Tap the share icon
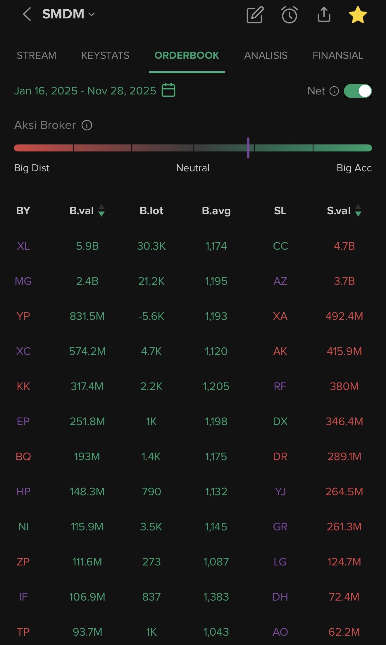The image size is (386, 645). [324, 15]
